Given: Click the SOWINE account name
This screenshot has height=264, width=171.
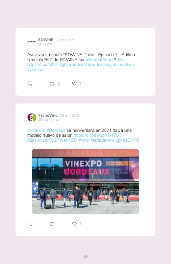Looking at the screenshot, I should click(x=46, y=40).
